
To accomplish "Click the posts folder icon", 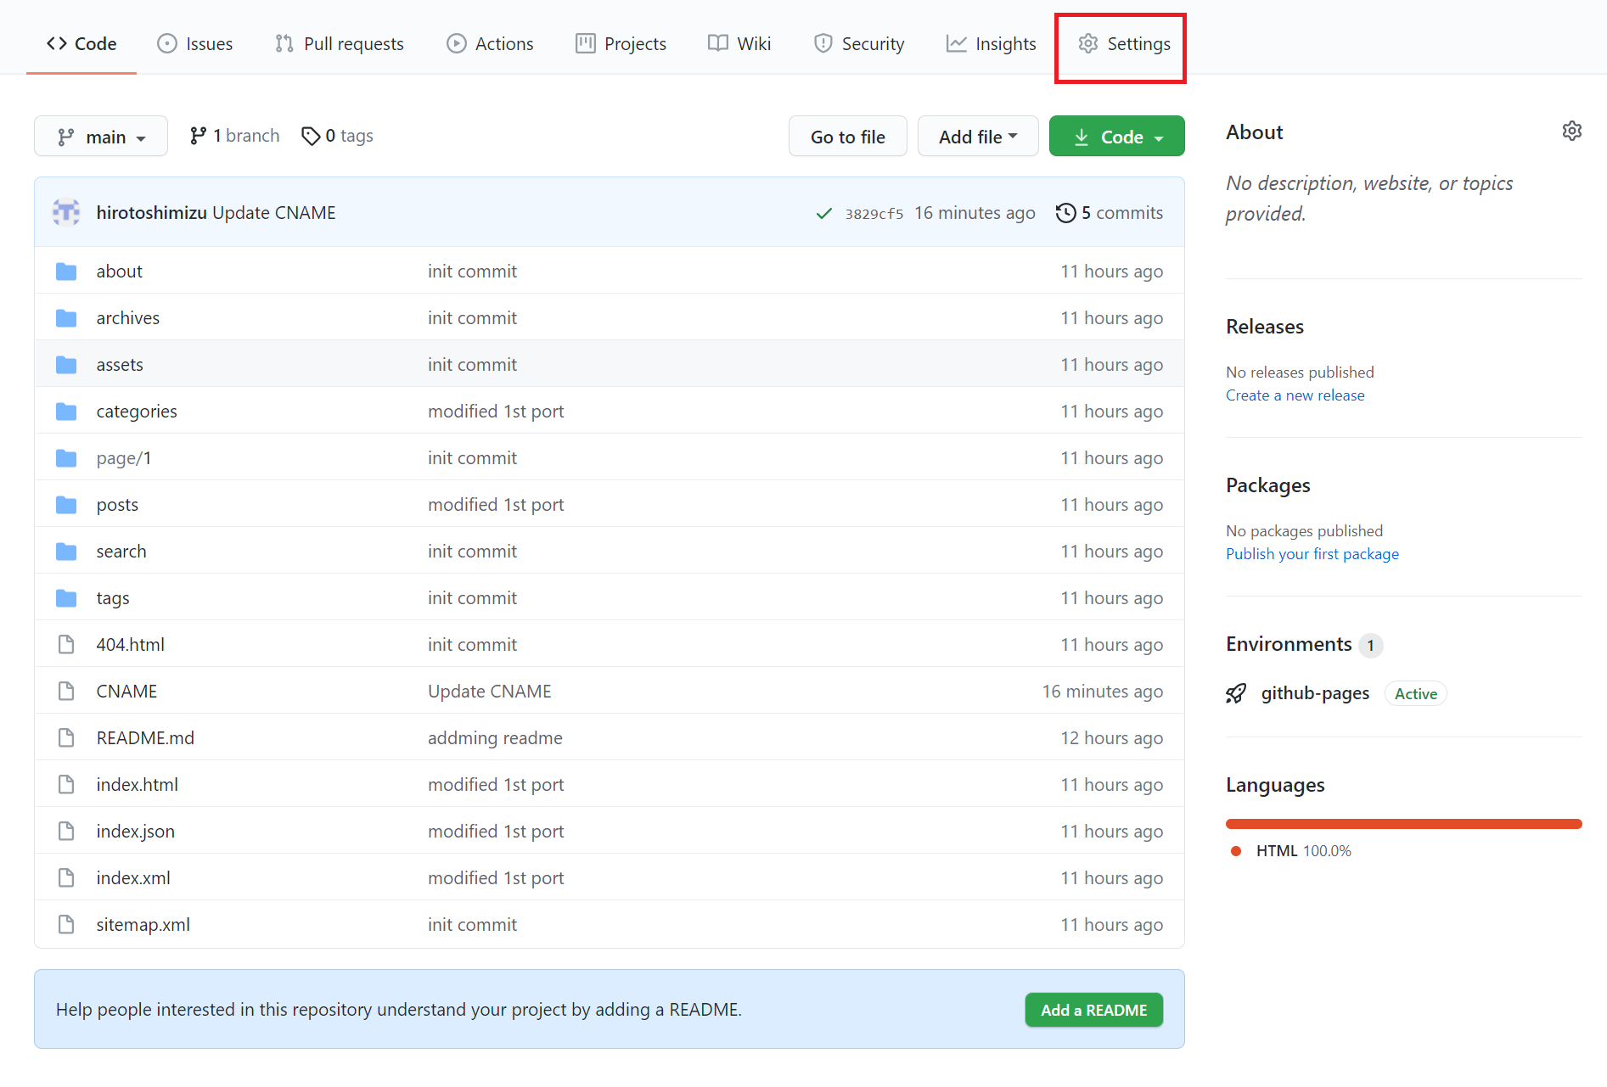I will (66, 505).
